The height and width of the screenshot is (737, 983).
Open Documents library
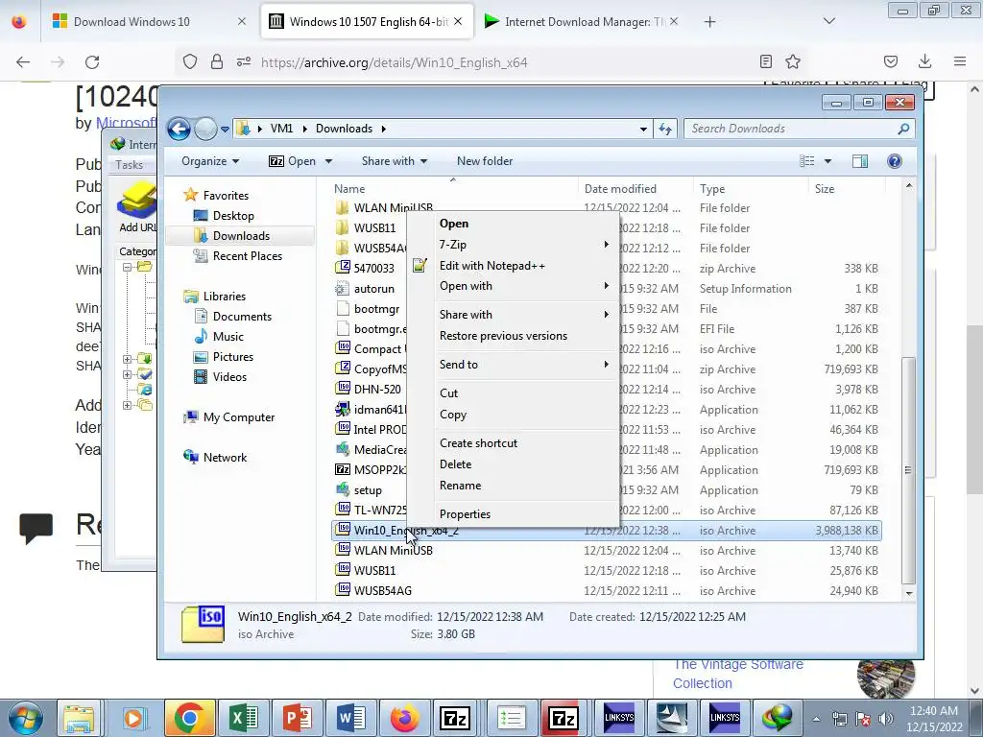point(242,317)
